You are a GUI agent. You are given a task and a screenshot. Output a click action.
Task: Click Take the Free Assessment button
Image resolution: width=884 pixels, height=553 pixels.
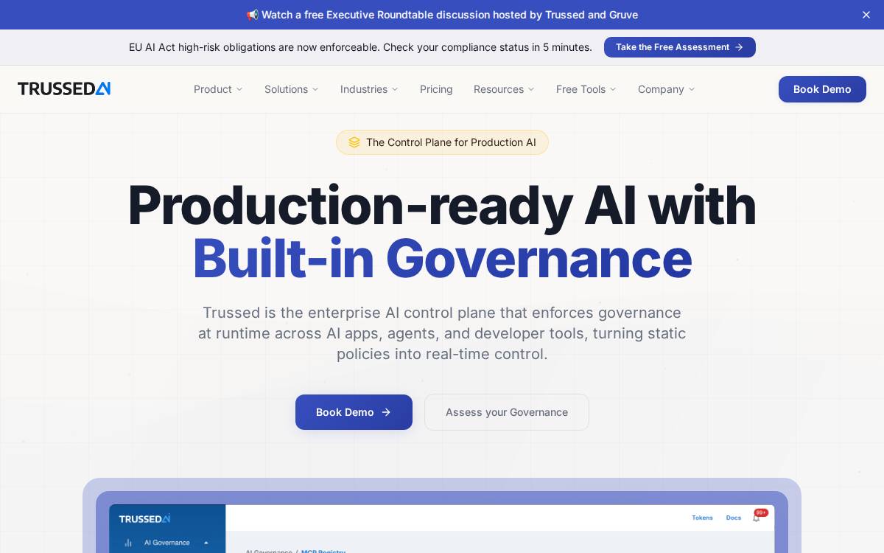pyautogui.click(x=680, y=47)
